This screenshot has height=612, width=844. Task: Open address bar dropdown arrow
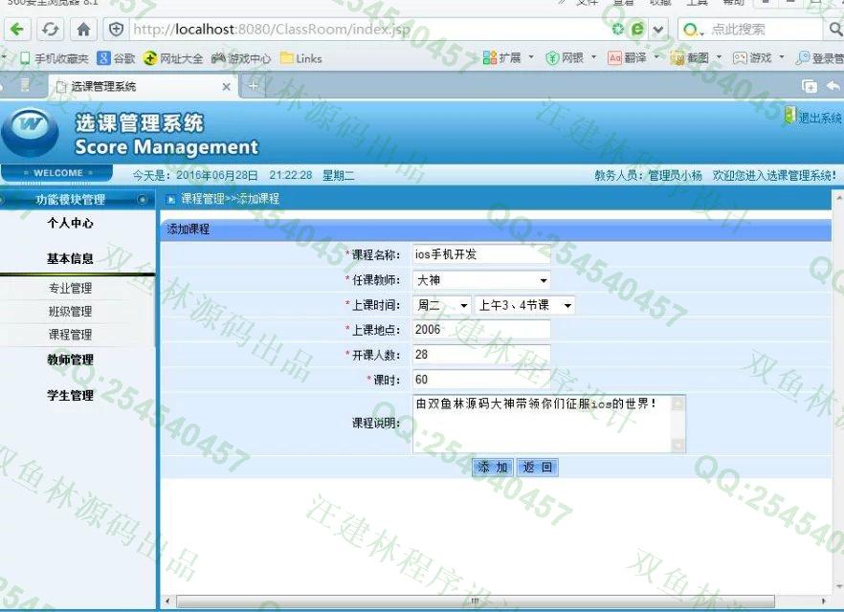coord(658,29)
